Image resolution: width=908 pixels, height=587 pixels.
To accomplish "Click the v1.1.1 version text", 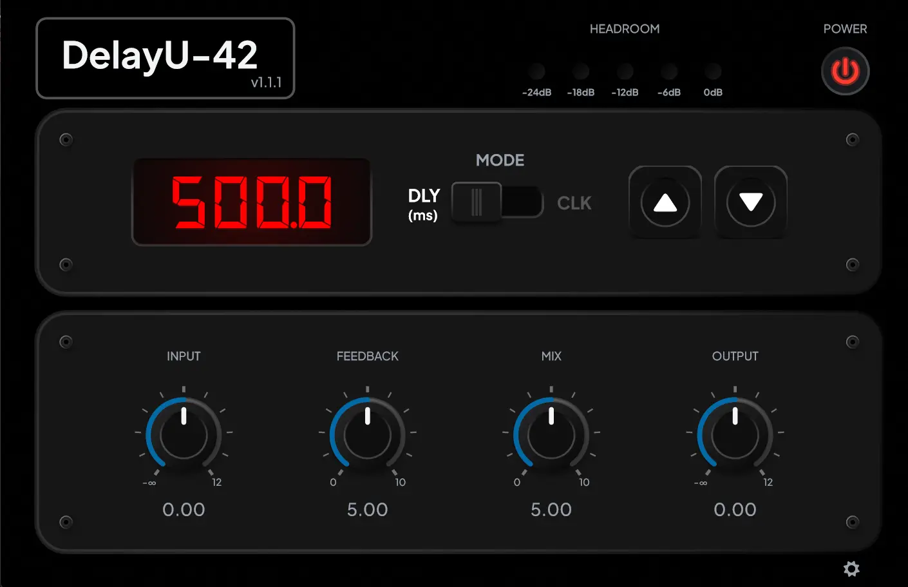I will click(x=266, y=82).
